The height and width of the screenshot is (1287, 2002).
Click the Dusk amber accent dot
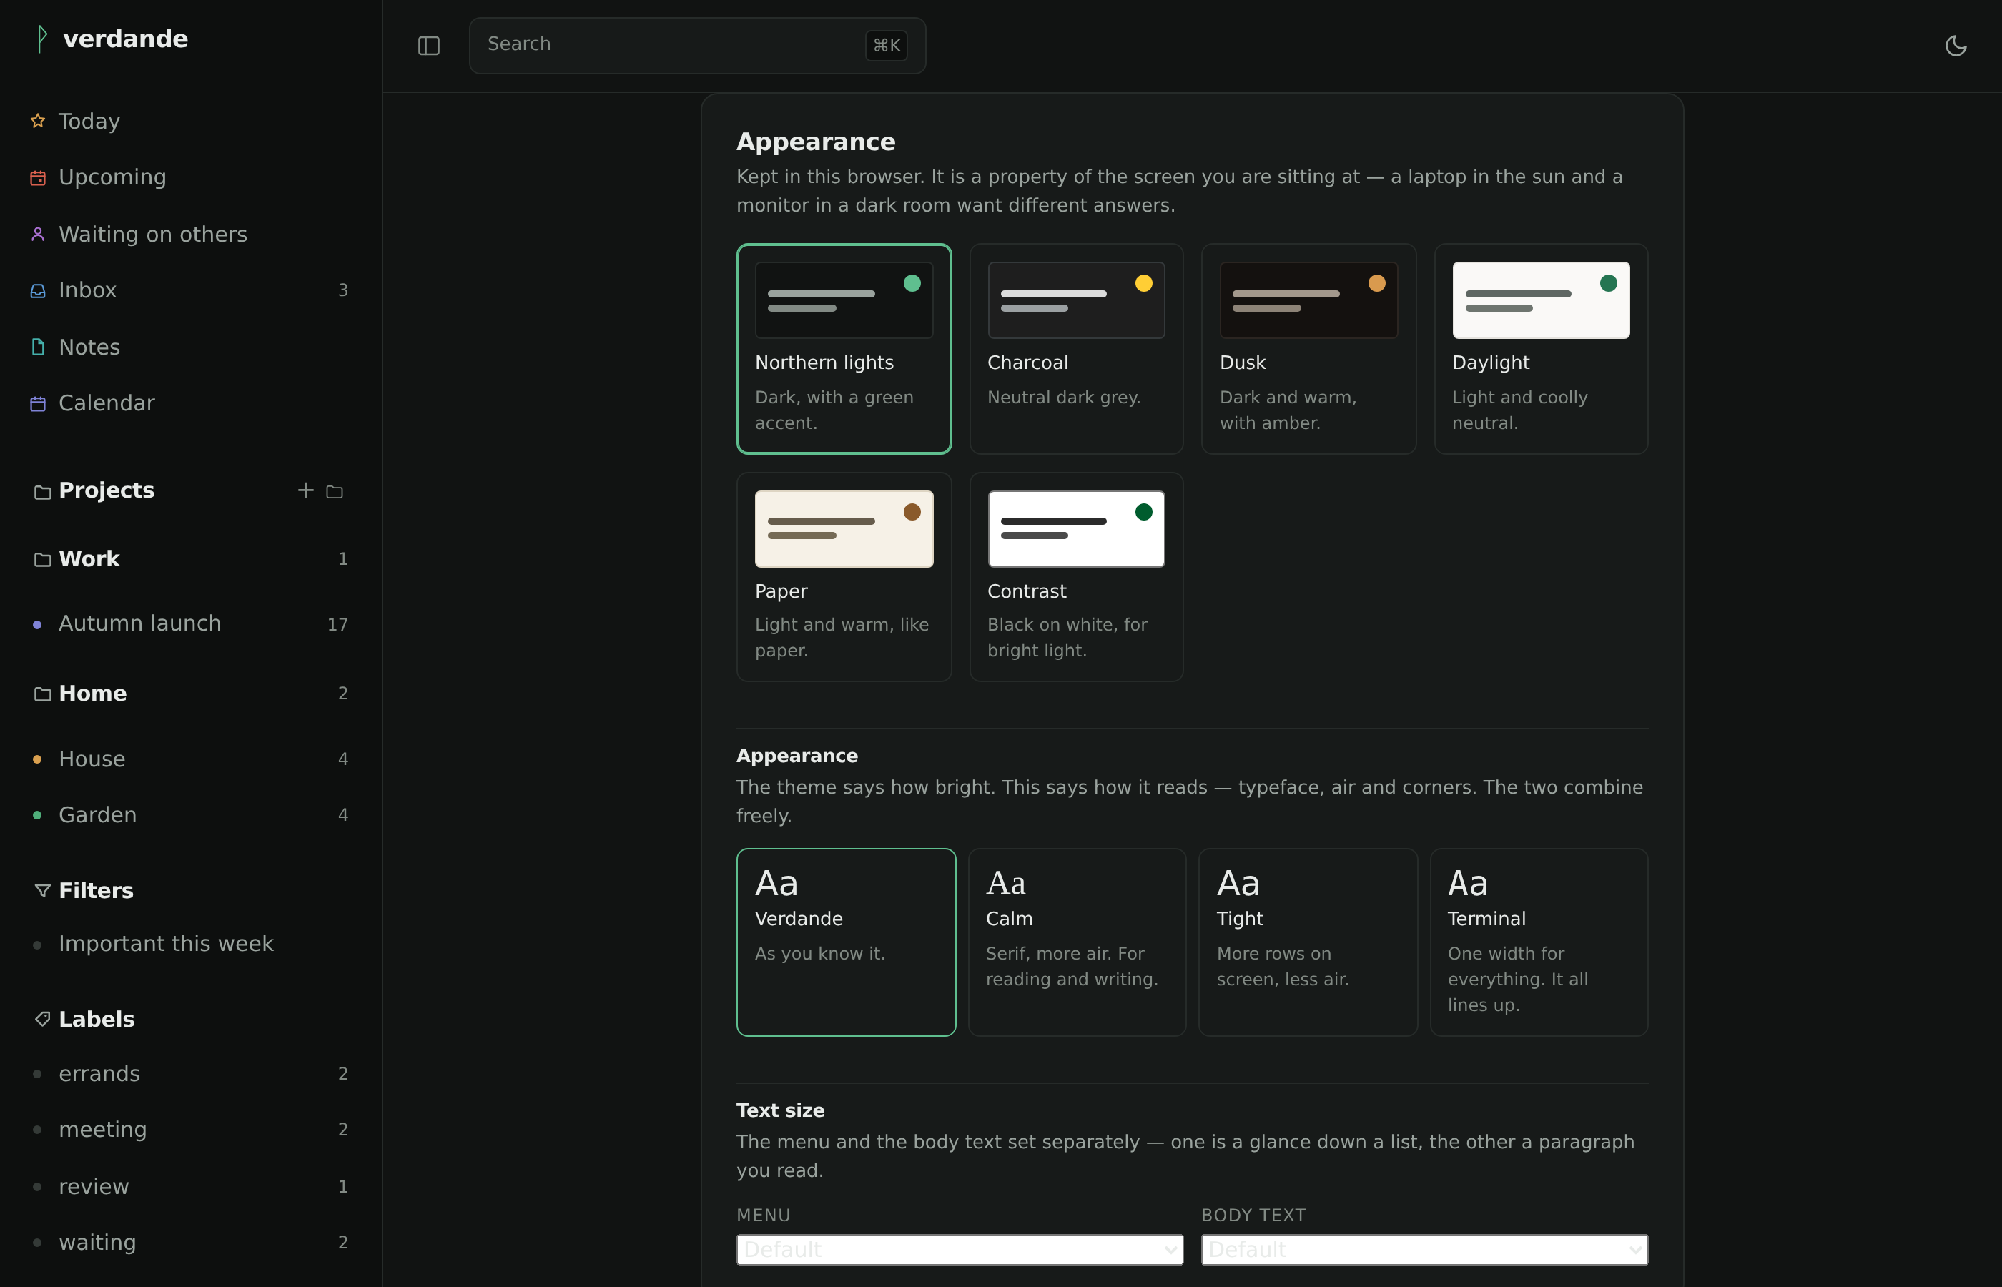click(x=1376, y=283)
